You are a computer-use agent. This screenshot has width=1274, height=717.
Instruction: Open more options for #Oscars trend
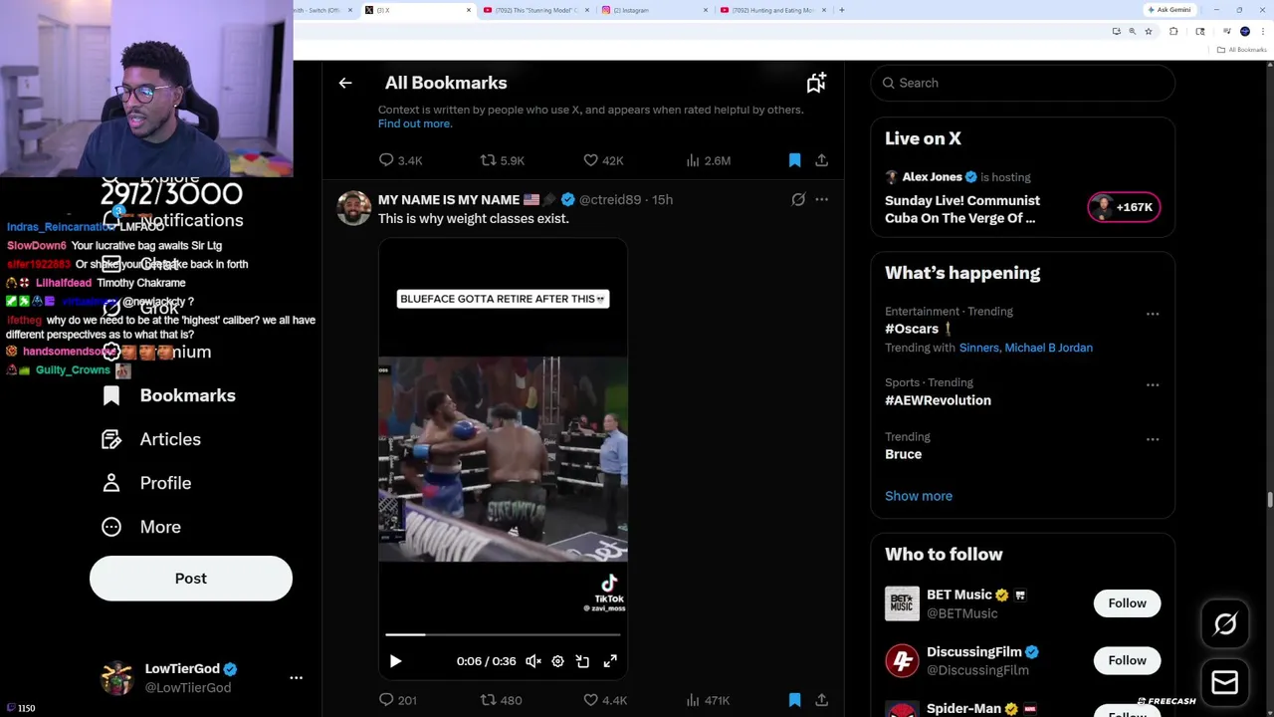pos(1153,315)
